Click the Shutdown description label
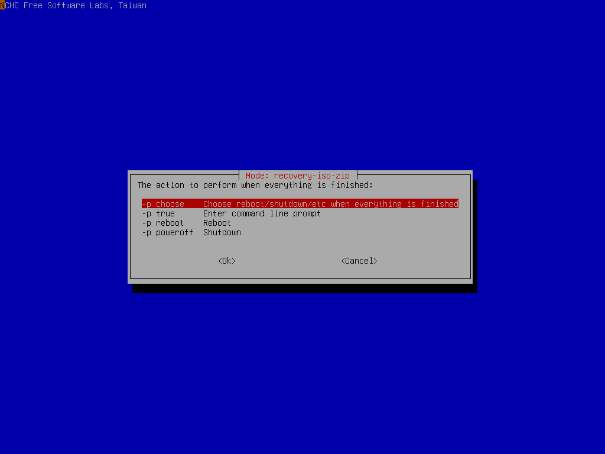This screenshot has width=605, height=454. [x=222, y=232]
